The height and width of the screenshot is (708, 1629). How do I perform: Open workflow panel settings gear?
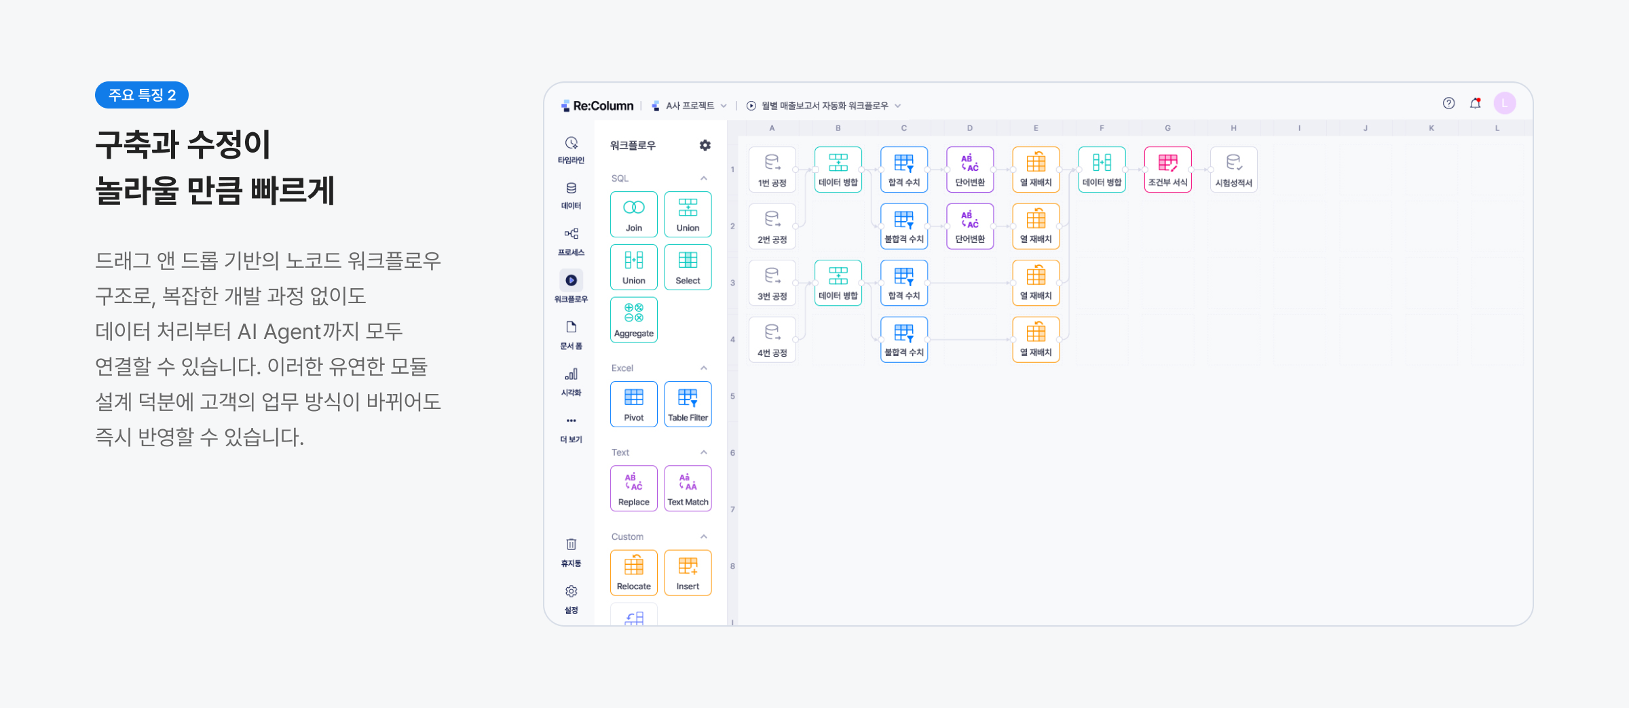(x=705, y=145)
